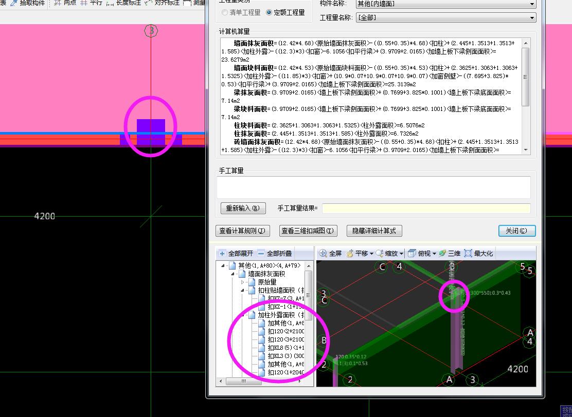Select tree item 扣KZ-7<3,A+1
This screenshot has height=417, width=572.
285,299
